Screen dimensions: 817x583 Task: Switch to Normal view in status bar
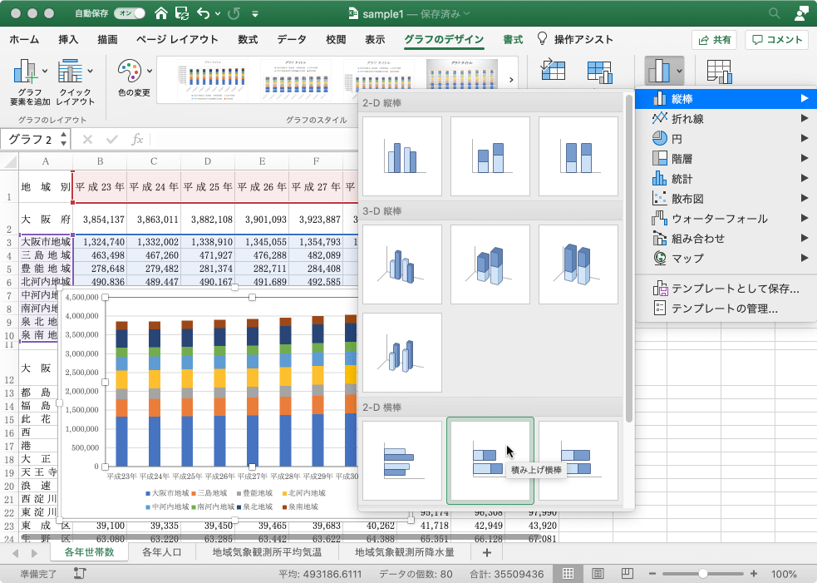coord(568,574)
